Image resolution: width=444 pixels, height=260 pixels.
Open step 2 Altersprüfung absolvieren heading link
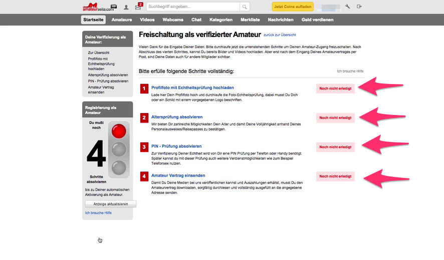(177, 117)
